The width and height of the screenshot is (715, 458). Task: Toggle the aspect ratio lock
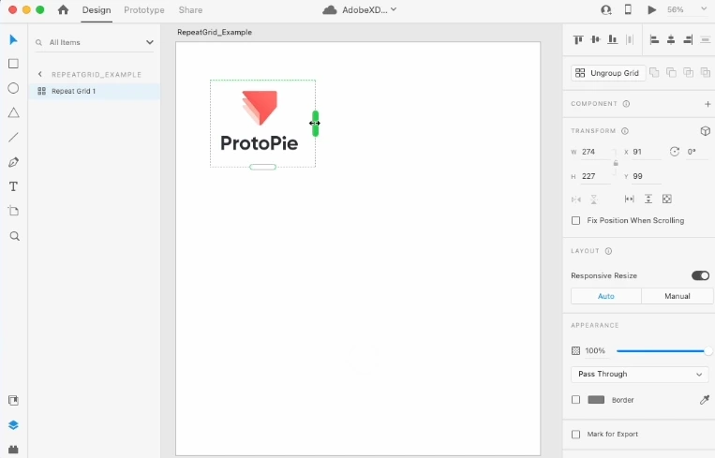point(616,163)
